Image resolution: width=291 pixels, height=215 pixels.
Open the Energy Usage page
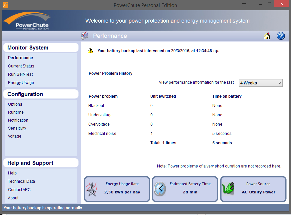click(x=21, y=83)
